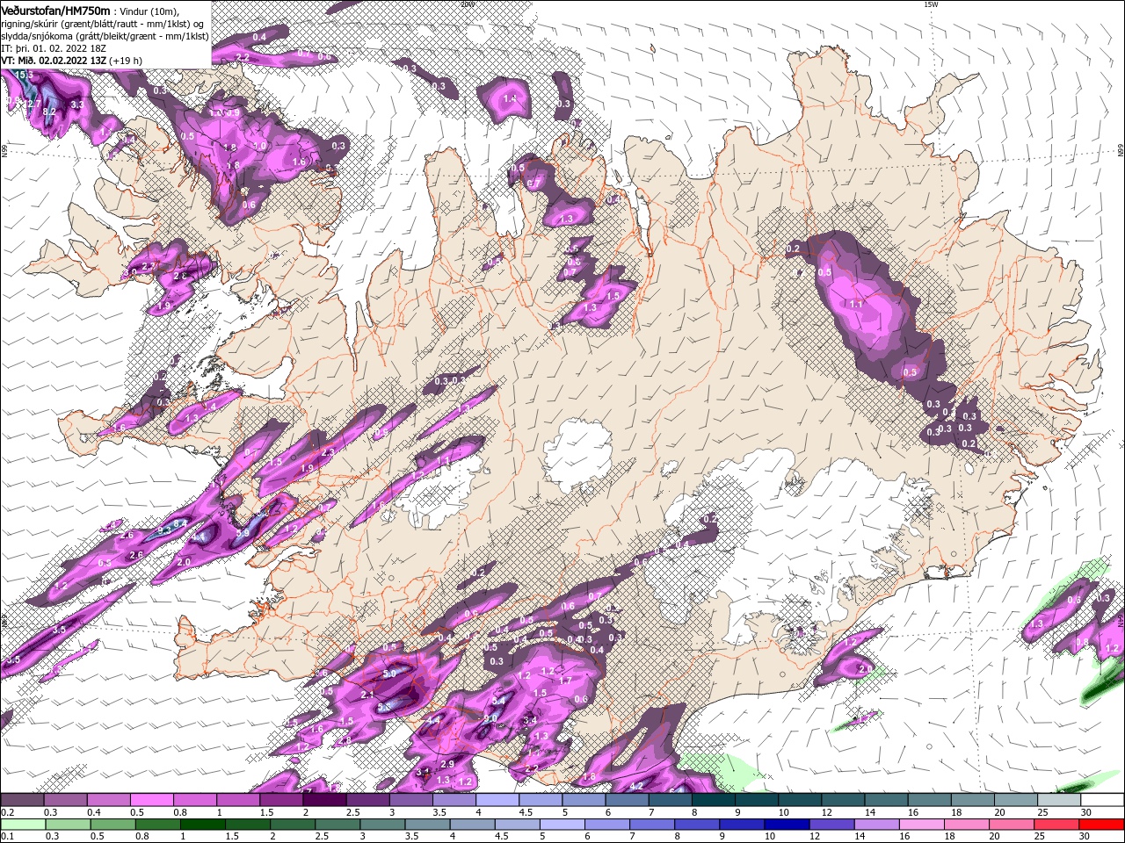Click the '12.7' precipitation value on the map
1125x843 pixels.
(x=32, y=104)
